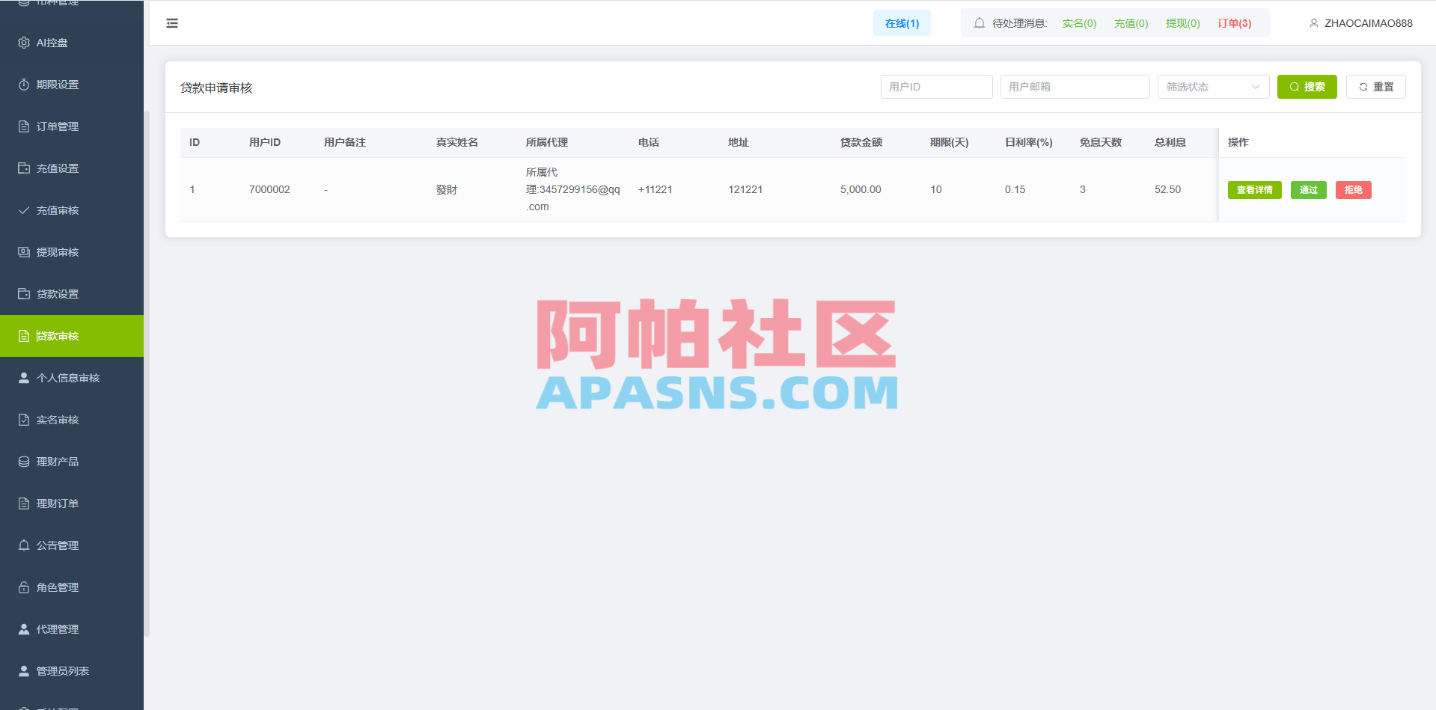Open 管理员列表 menu item
1436x710 pixels.
(72, 671)
